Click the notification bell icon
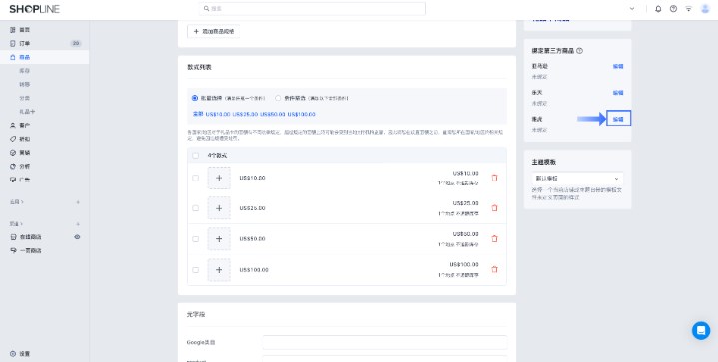The height and width of the screenshot is (362, 718). tap(658, 9)
